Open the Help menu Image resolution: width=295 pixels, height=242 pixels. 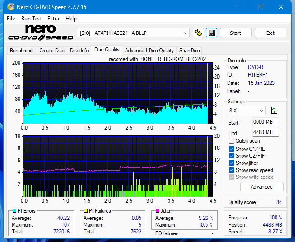tap(71, 19)
